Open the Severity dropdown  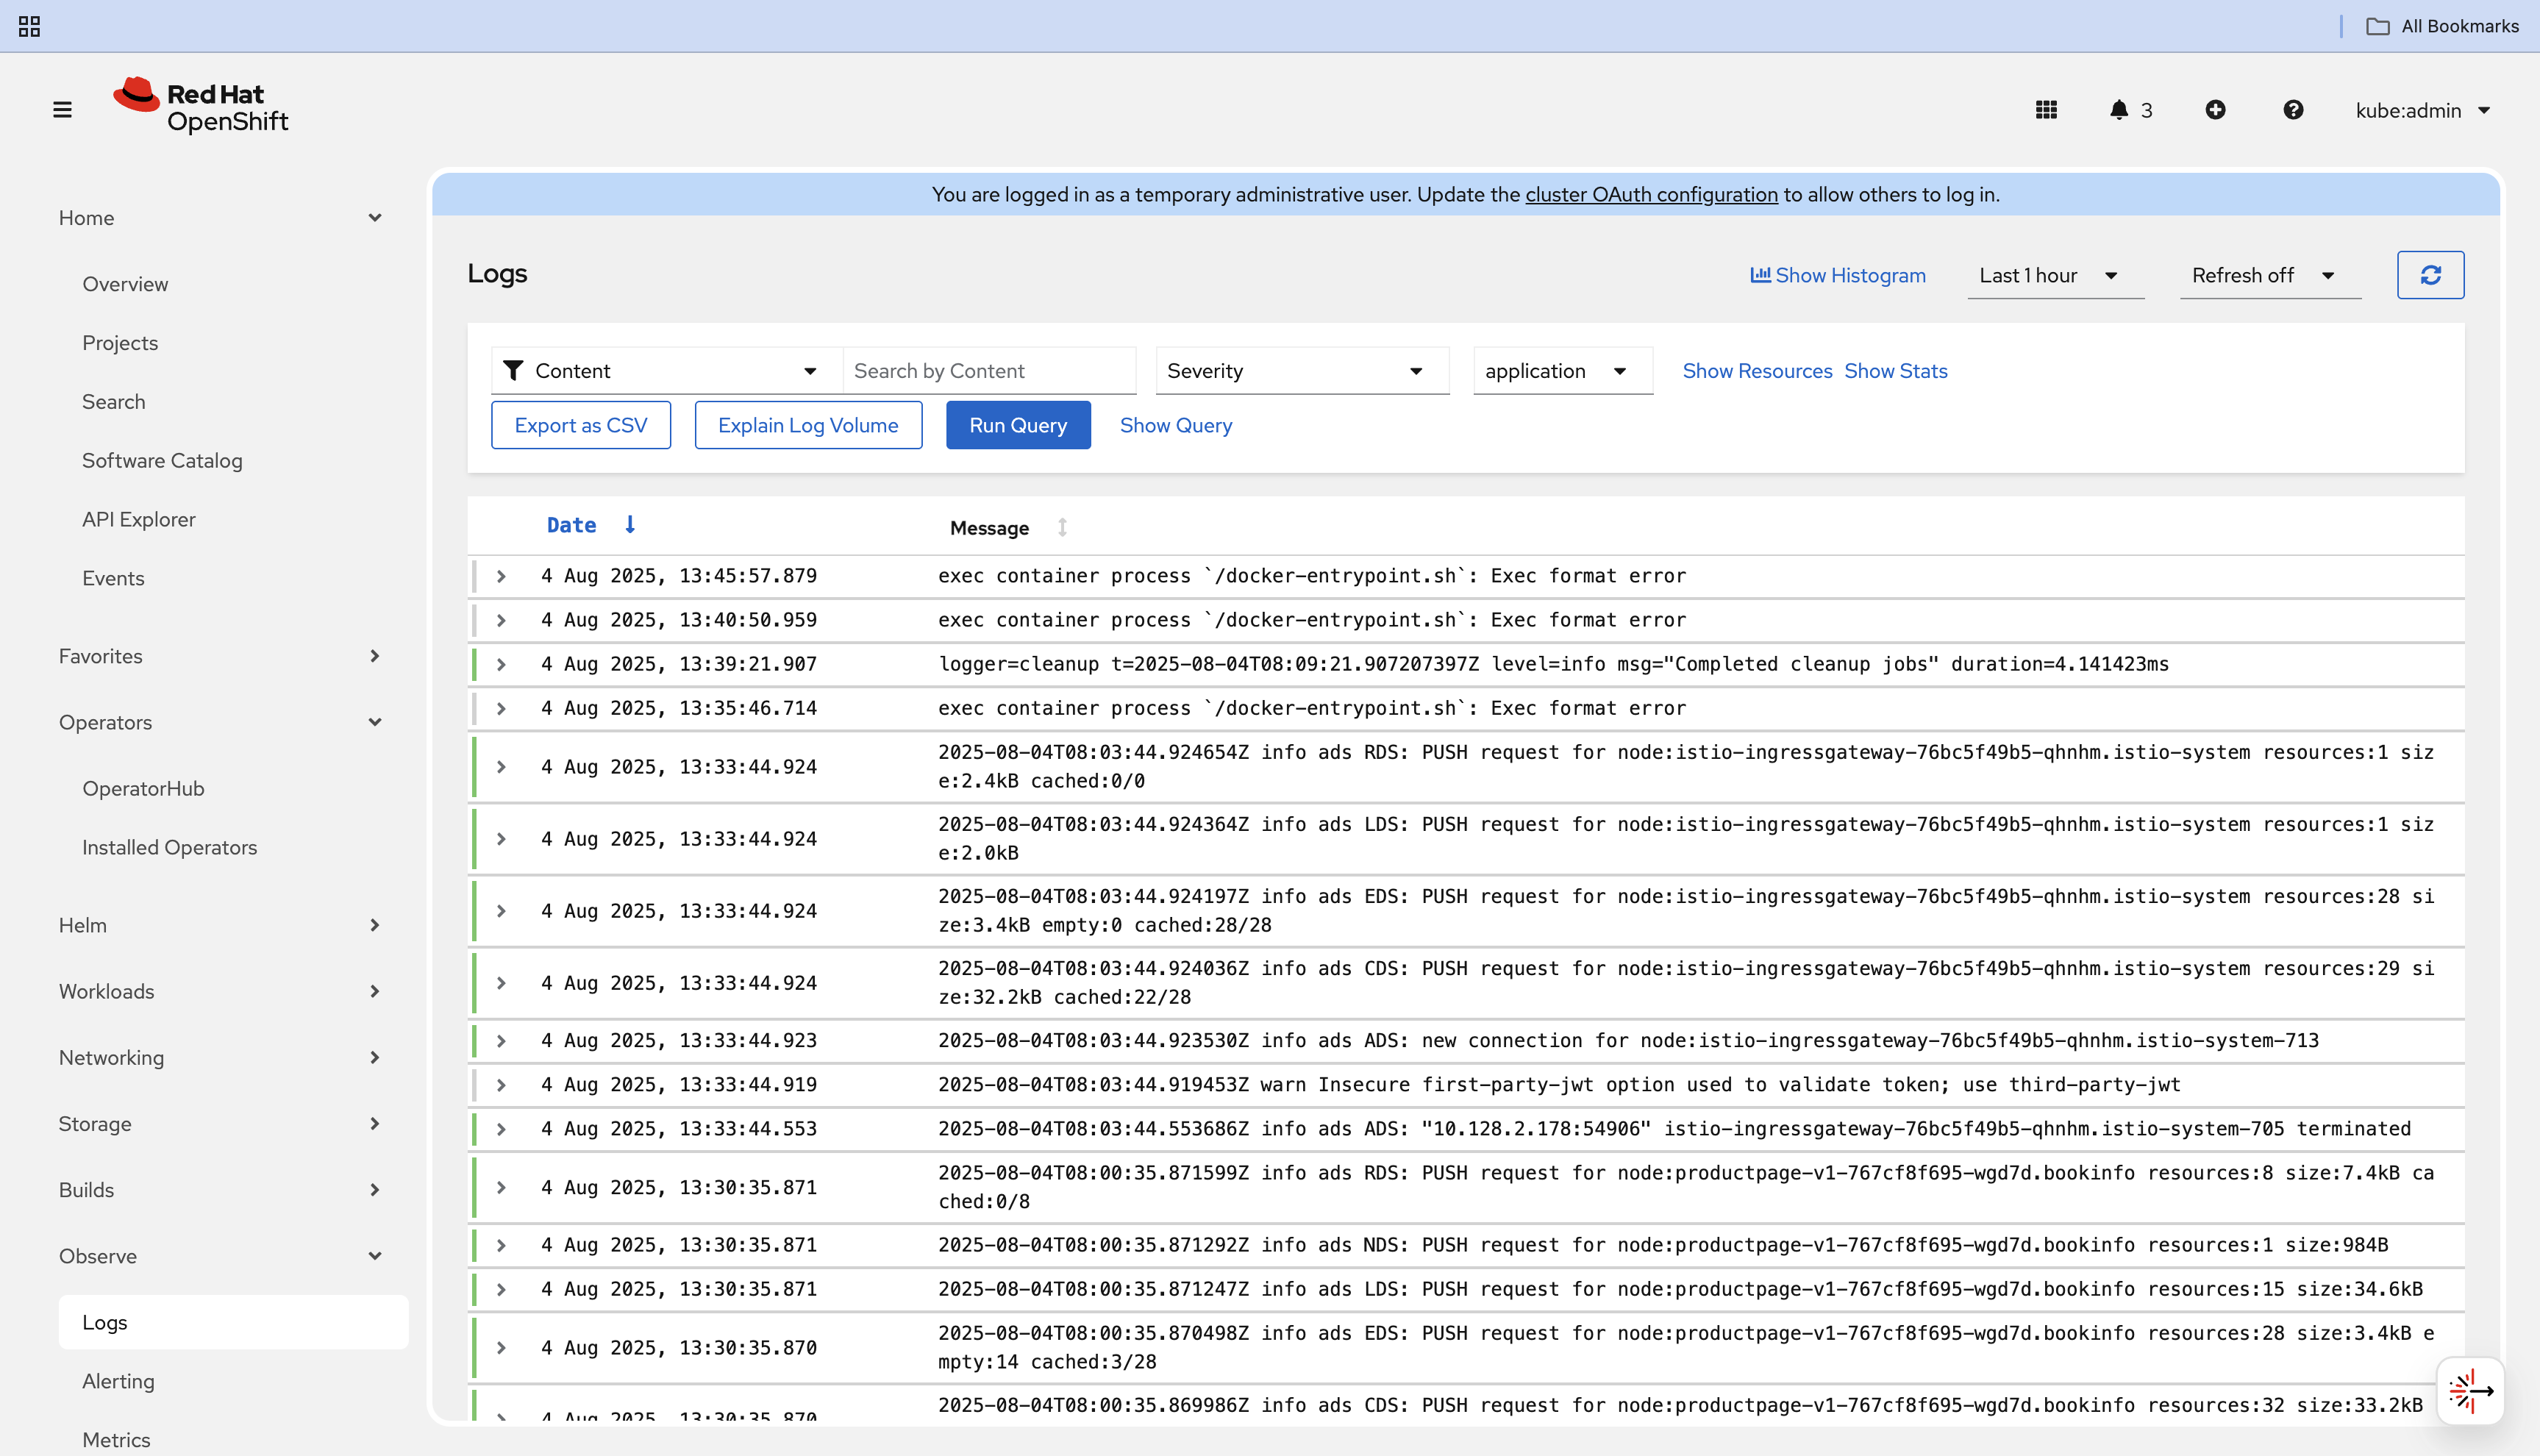[x=1301, y=371]
